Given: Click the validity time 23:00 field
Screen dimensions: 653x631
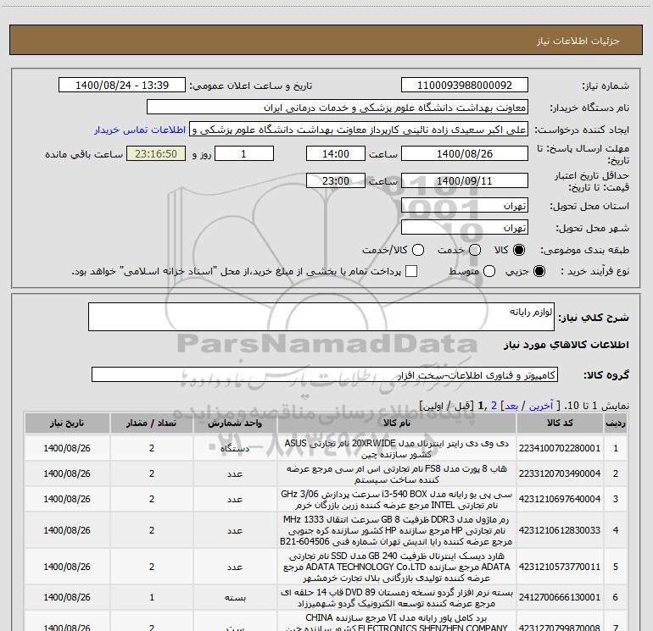Looking at the screenshot, I should (x=336, y=180).
